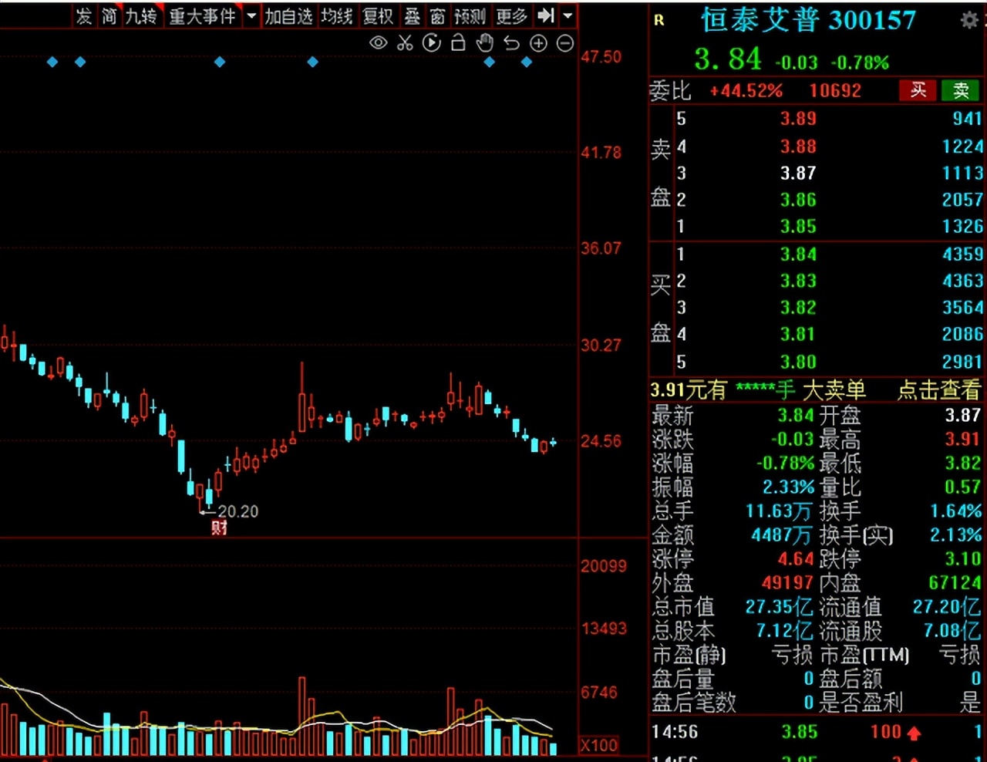Screen dimensions: 987x762
Task: Select buy level 4 price 3.81
Action: tap(798, 334)
